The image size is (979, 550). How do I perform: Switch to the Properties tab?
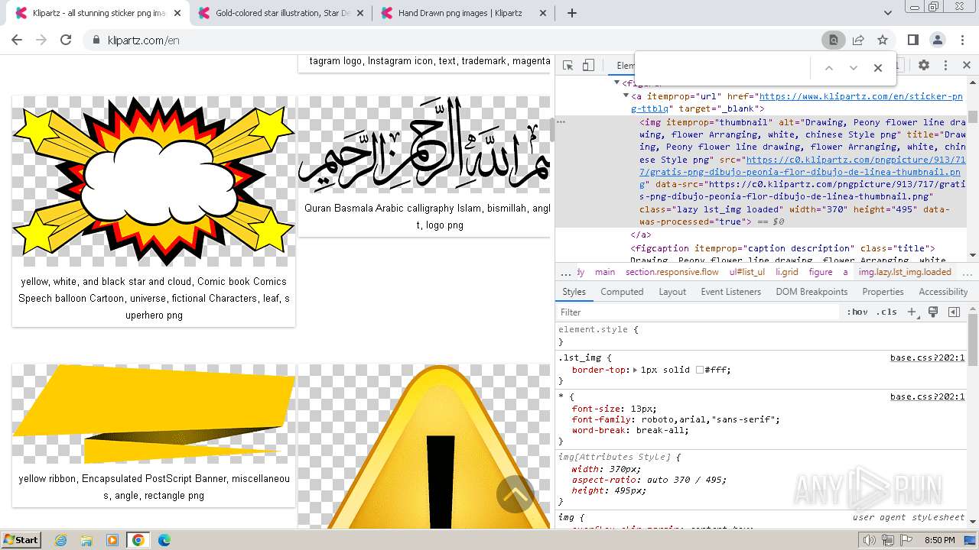coord(883,292)
